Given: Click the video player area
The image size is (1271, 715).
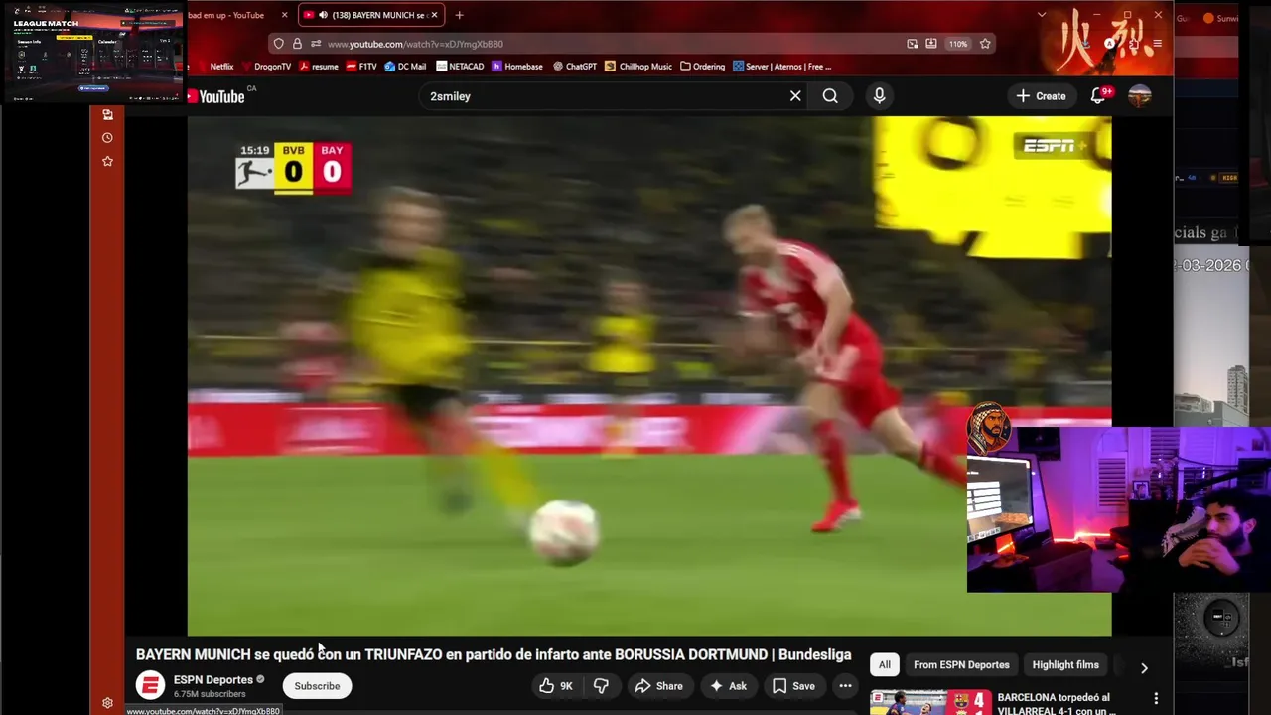Looking at the screenshot, I should coord(649,375).
